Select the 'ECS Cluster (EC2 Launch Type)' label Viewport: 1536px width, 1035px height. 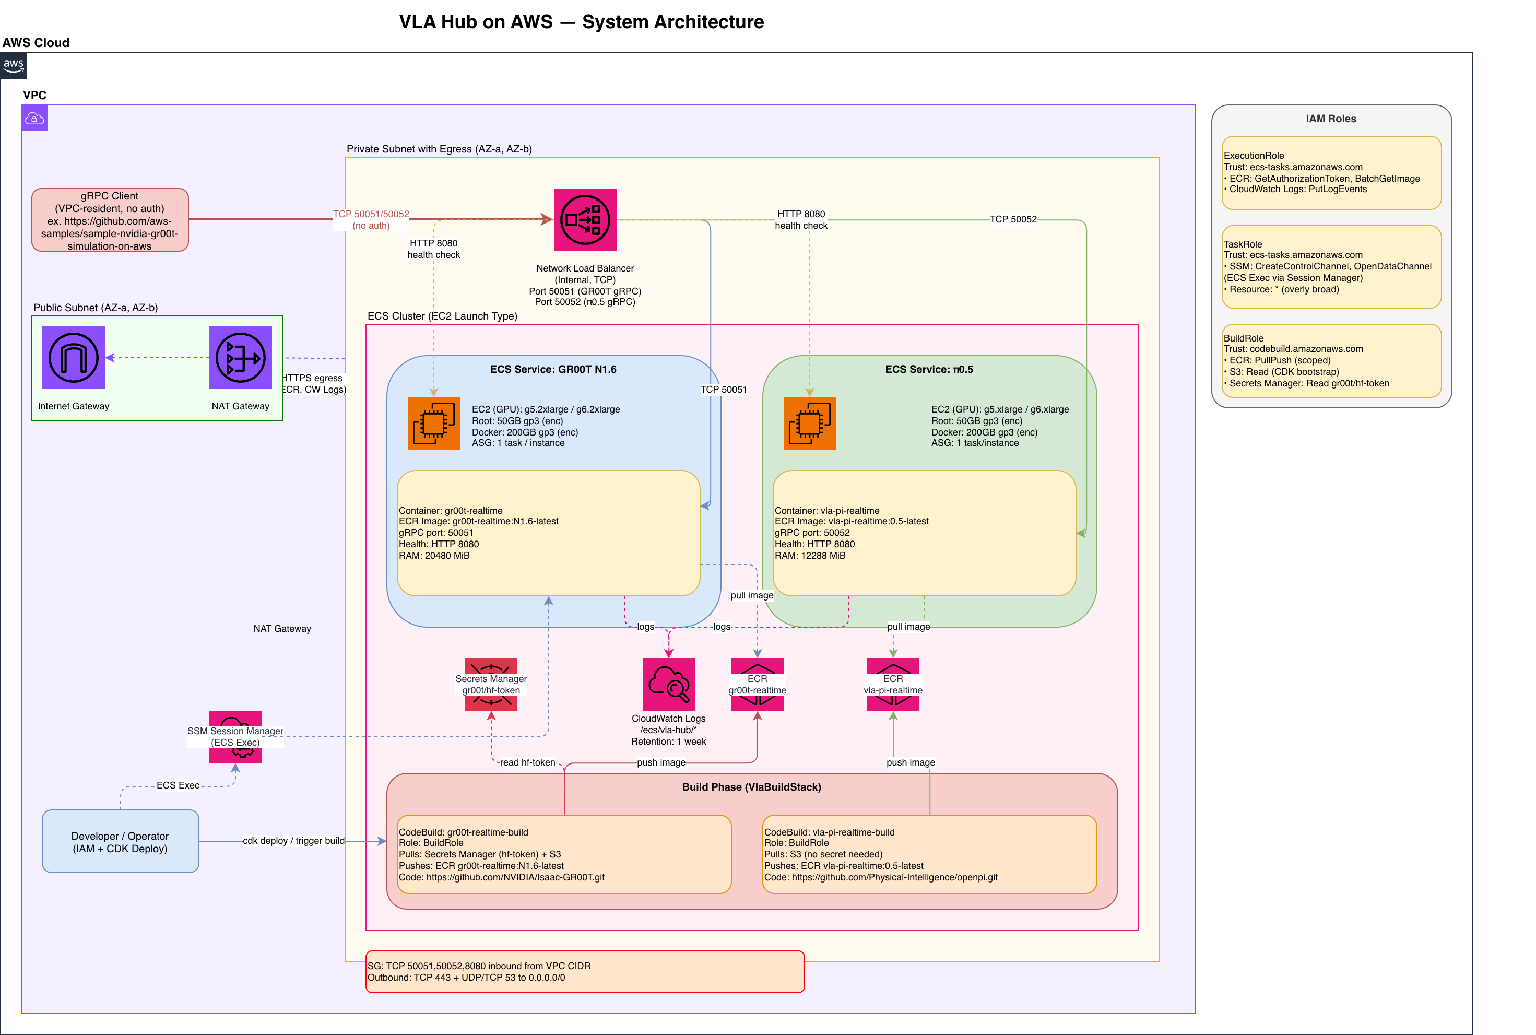pos(442,316)
